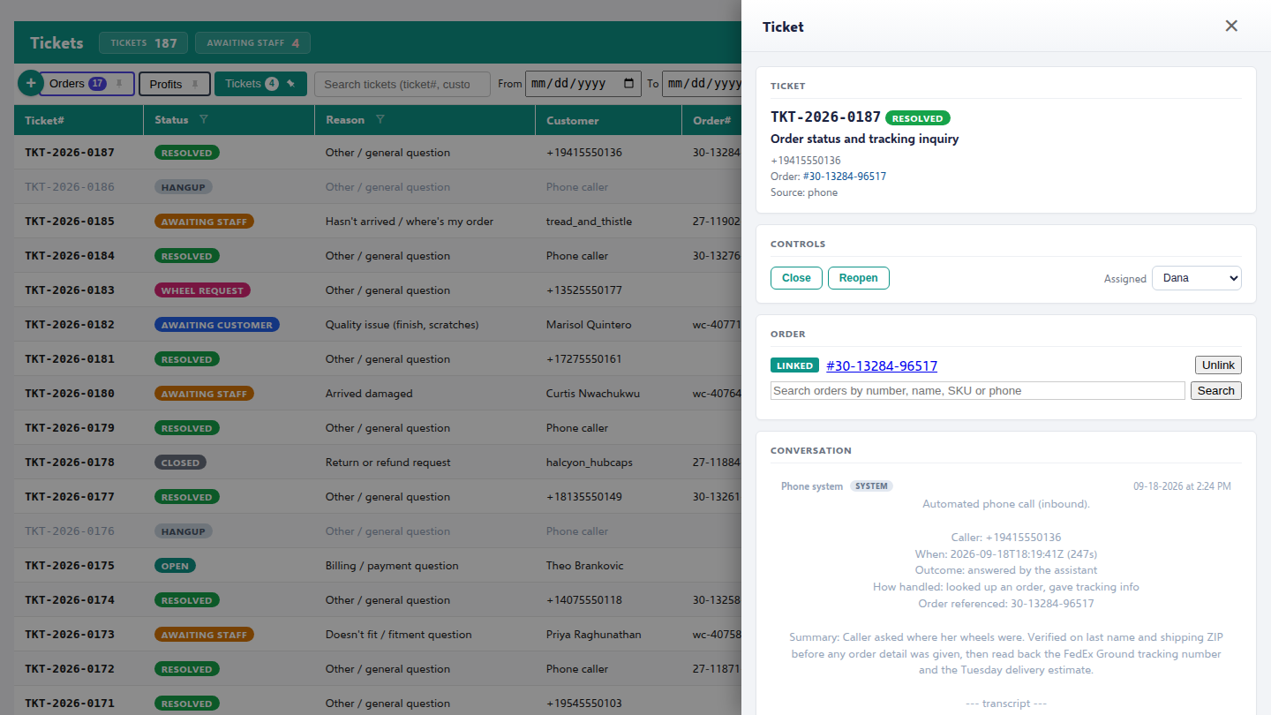Click the pin icon on the Orders tab

119,84
